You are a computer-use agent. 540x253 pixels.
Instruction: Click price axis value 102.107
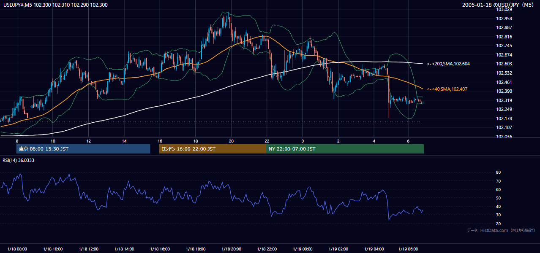coord(504,127)
